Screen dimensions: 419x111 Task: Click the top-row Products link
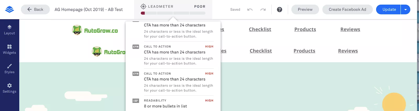(x=305, y=29)
